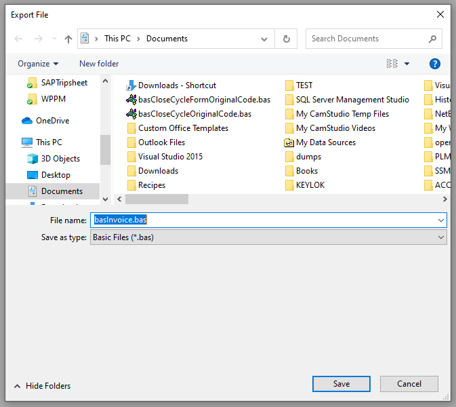Click the OneDrive cloud icon
456x407 pixels.
[x=27, y=121]
